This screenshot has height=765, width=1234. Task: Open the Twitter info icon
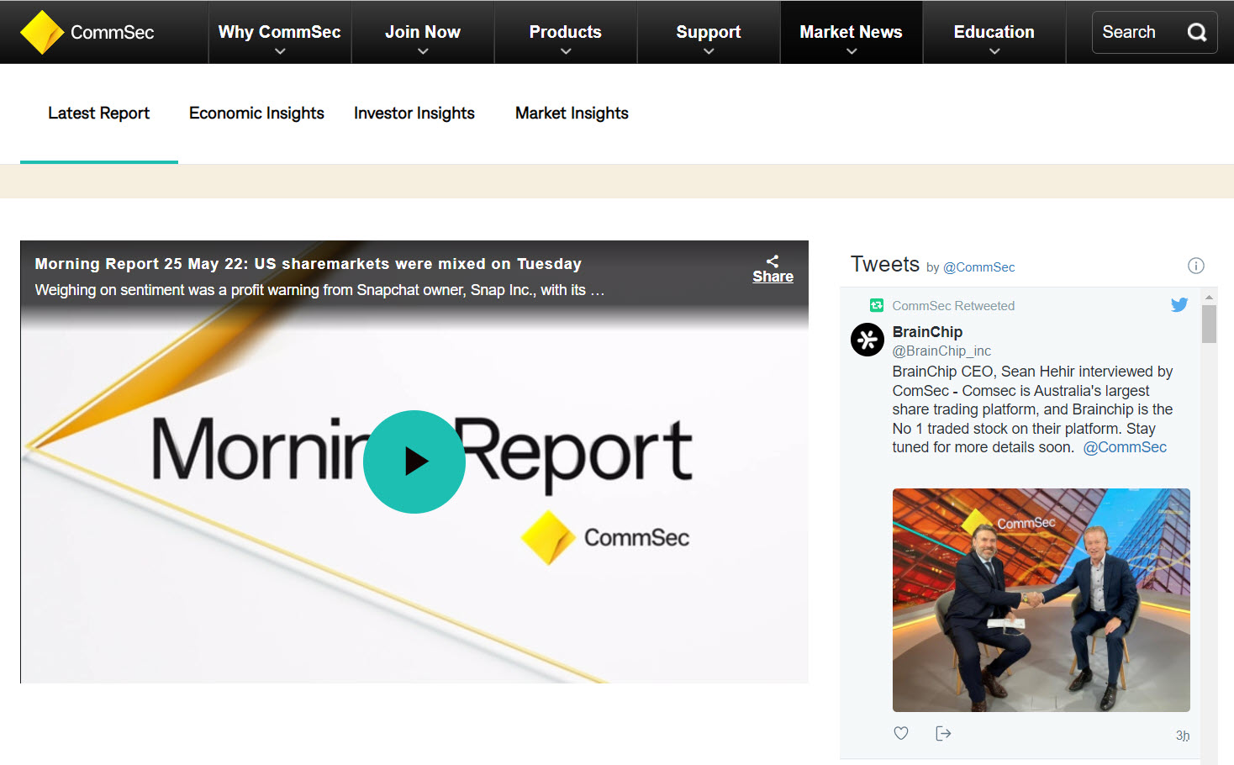click(x=1195, y=266)
